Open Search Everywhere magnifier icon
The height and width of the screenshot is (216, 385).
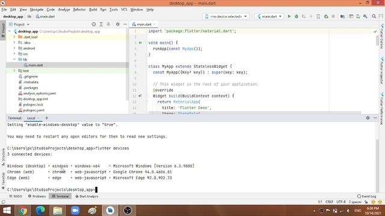pyautogui.click(x=374, y=16)
